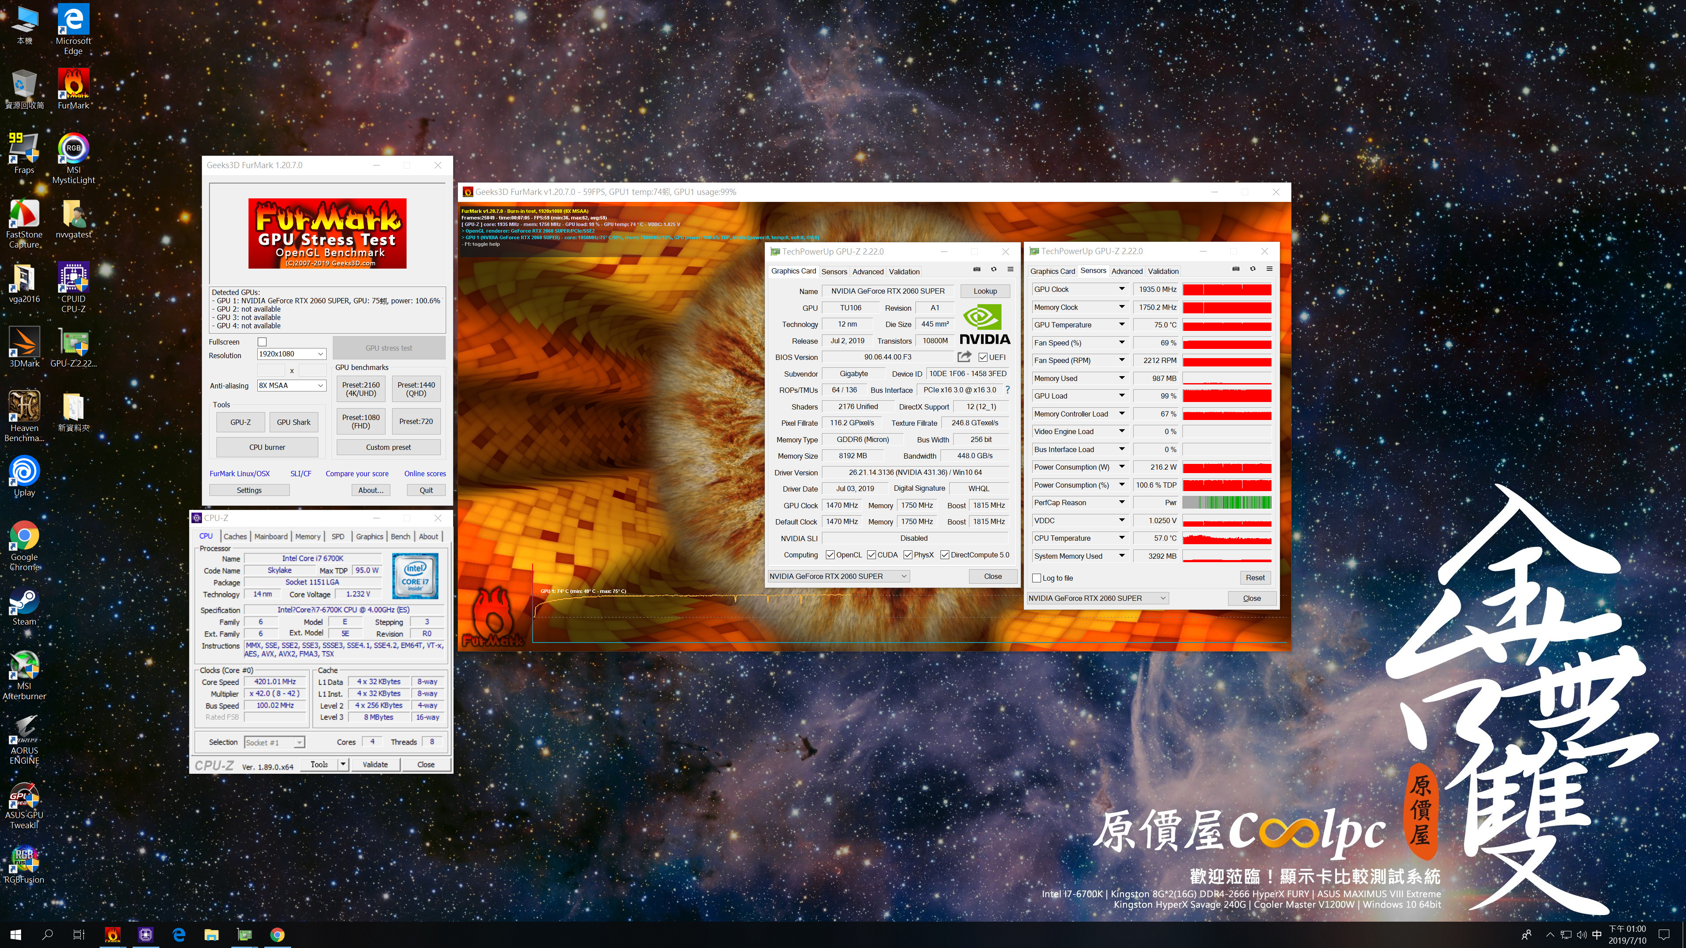This screenshot has height=948, width=1686.
Task: Open the Compare your score link
Action: tap(357, 474)
